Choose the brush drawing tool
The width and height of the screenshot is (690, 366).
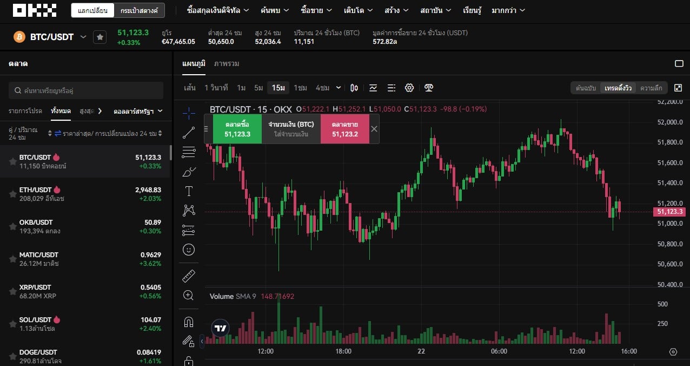pyautogui.click(x=189, y=172)
